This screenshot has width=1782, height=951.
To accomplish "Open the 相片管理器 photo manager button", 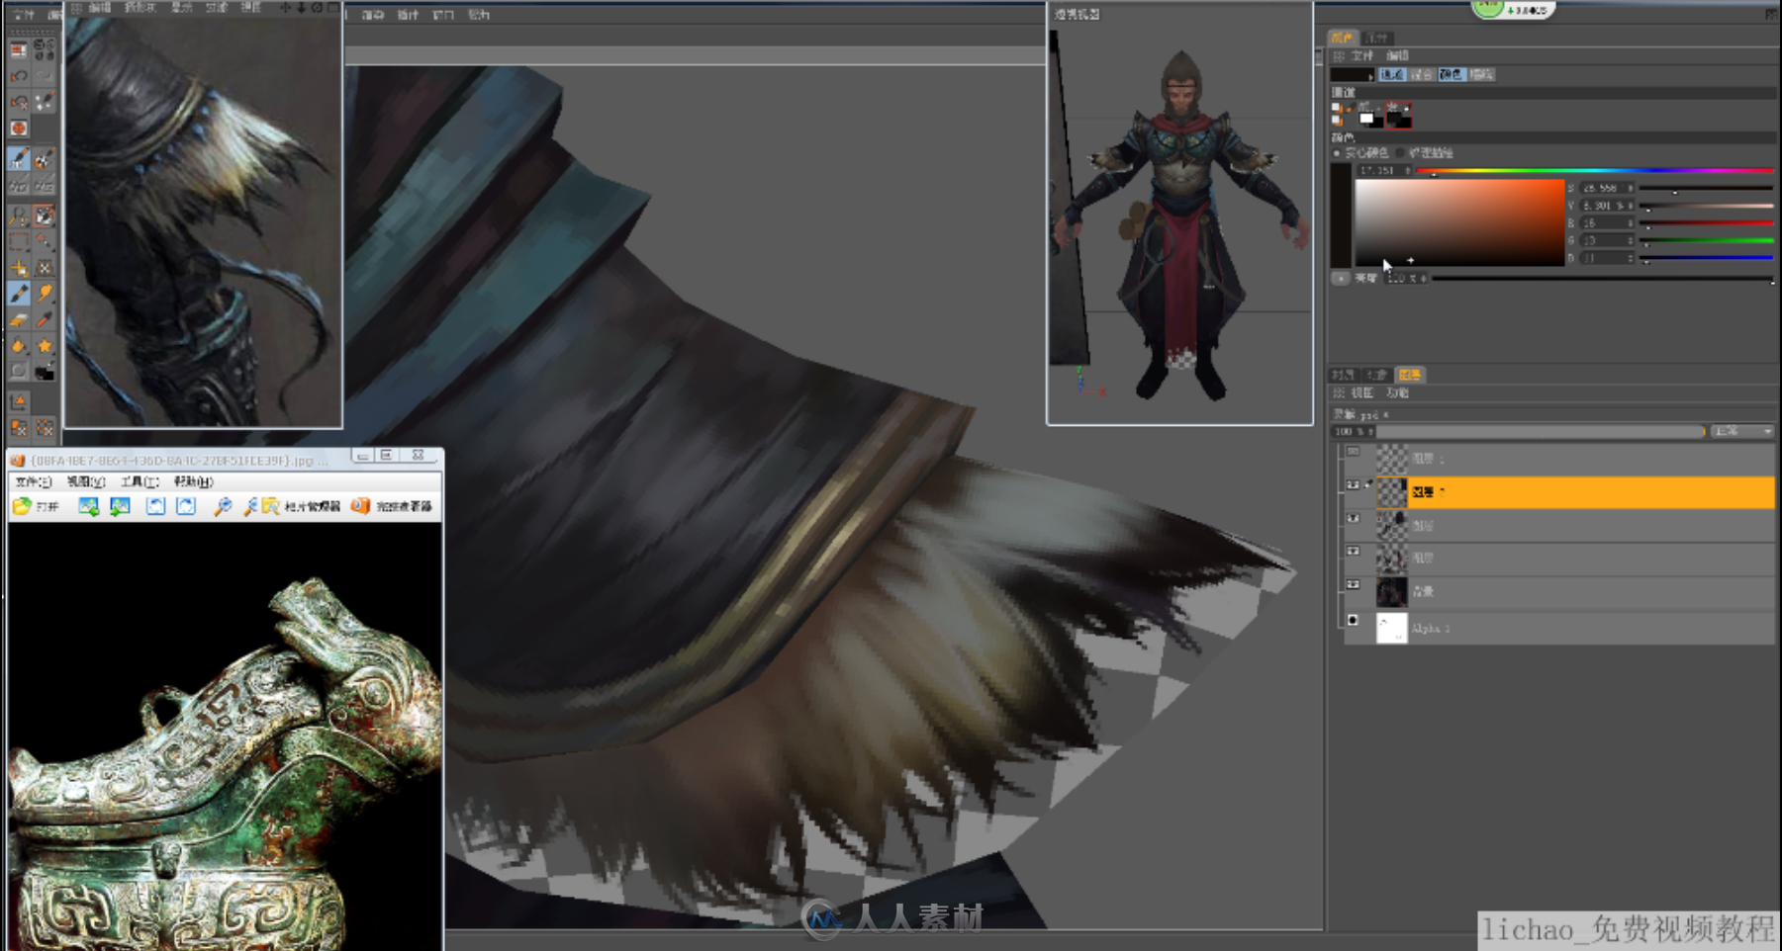I will coord(302,506).
